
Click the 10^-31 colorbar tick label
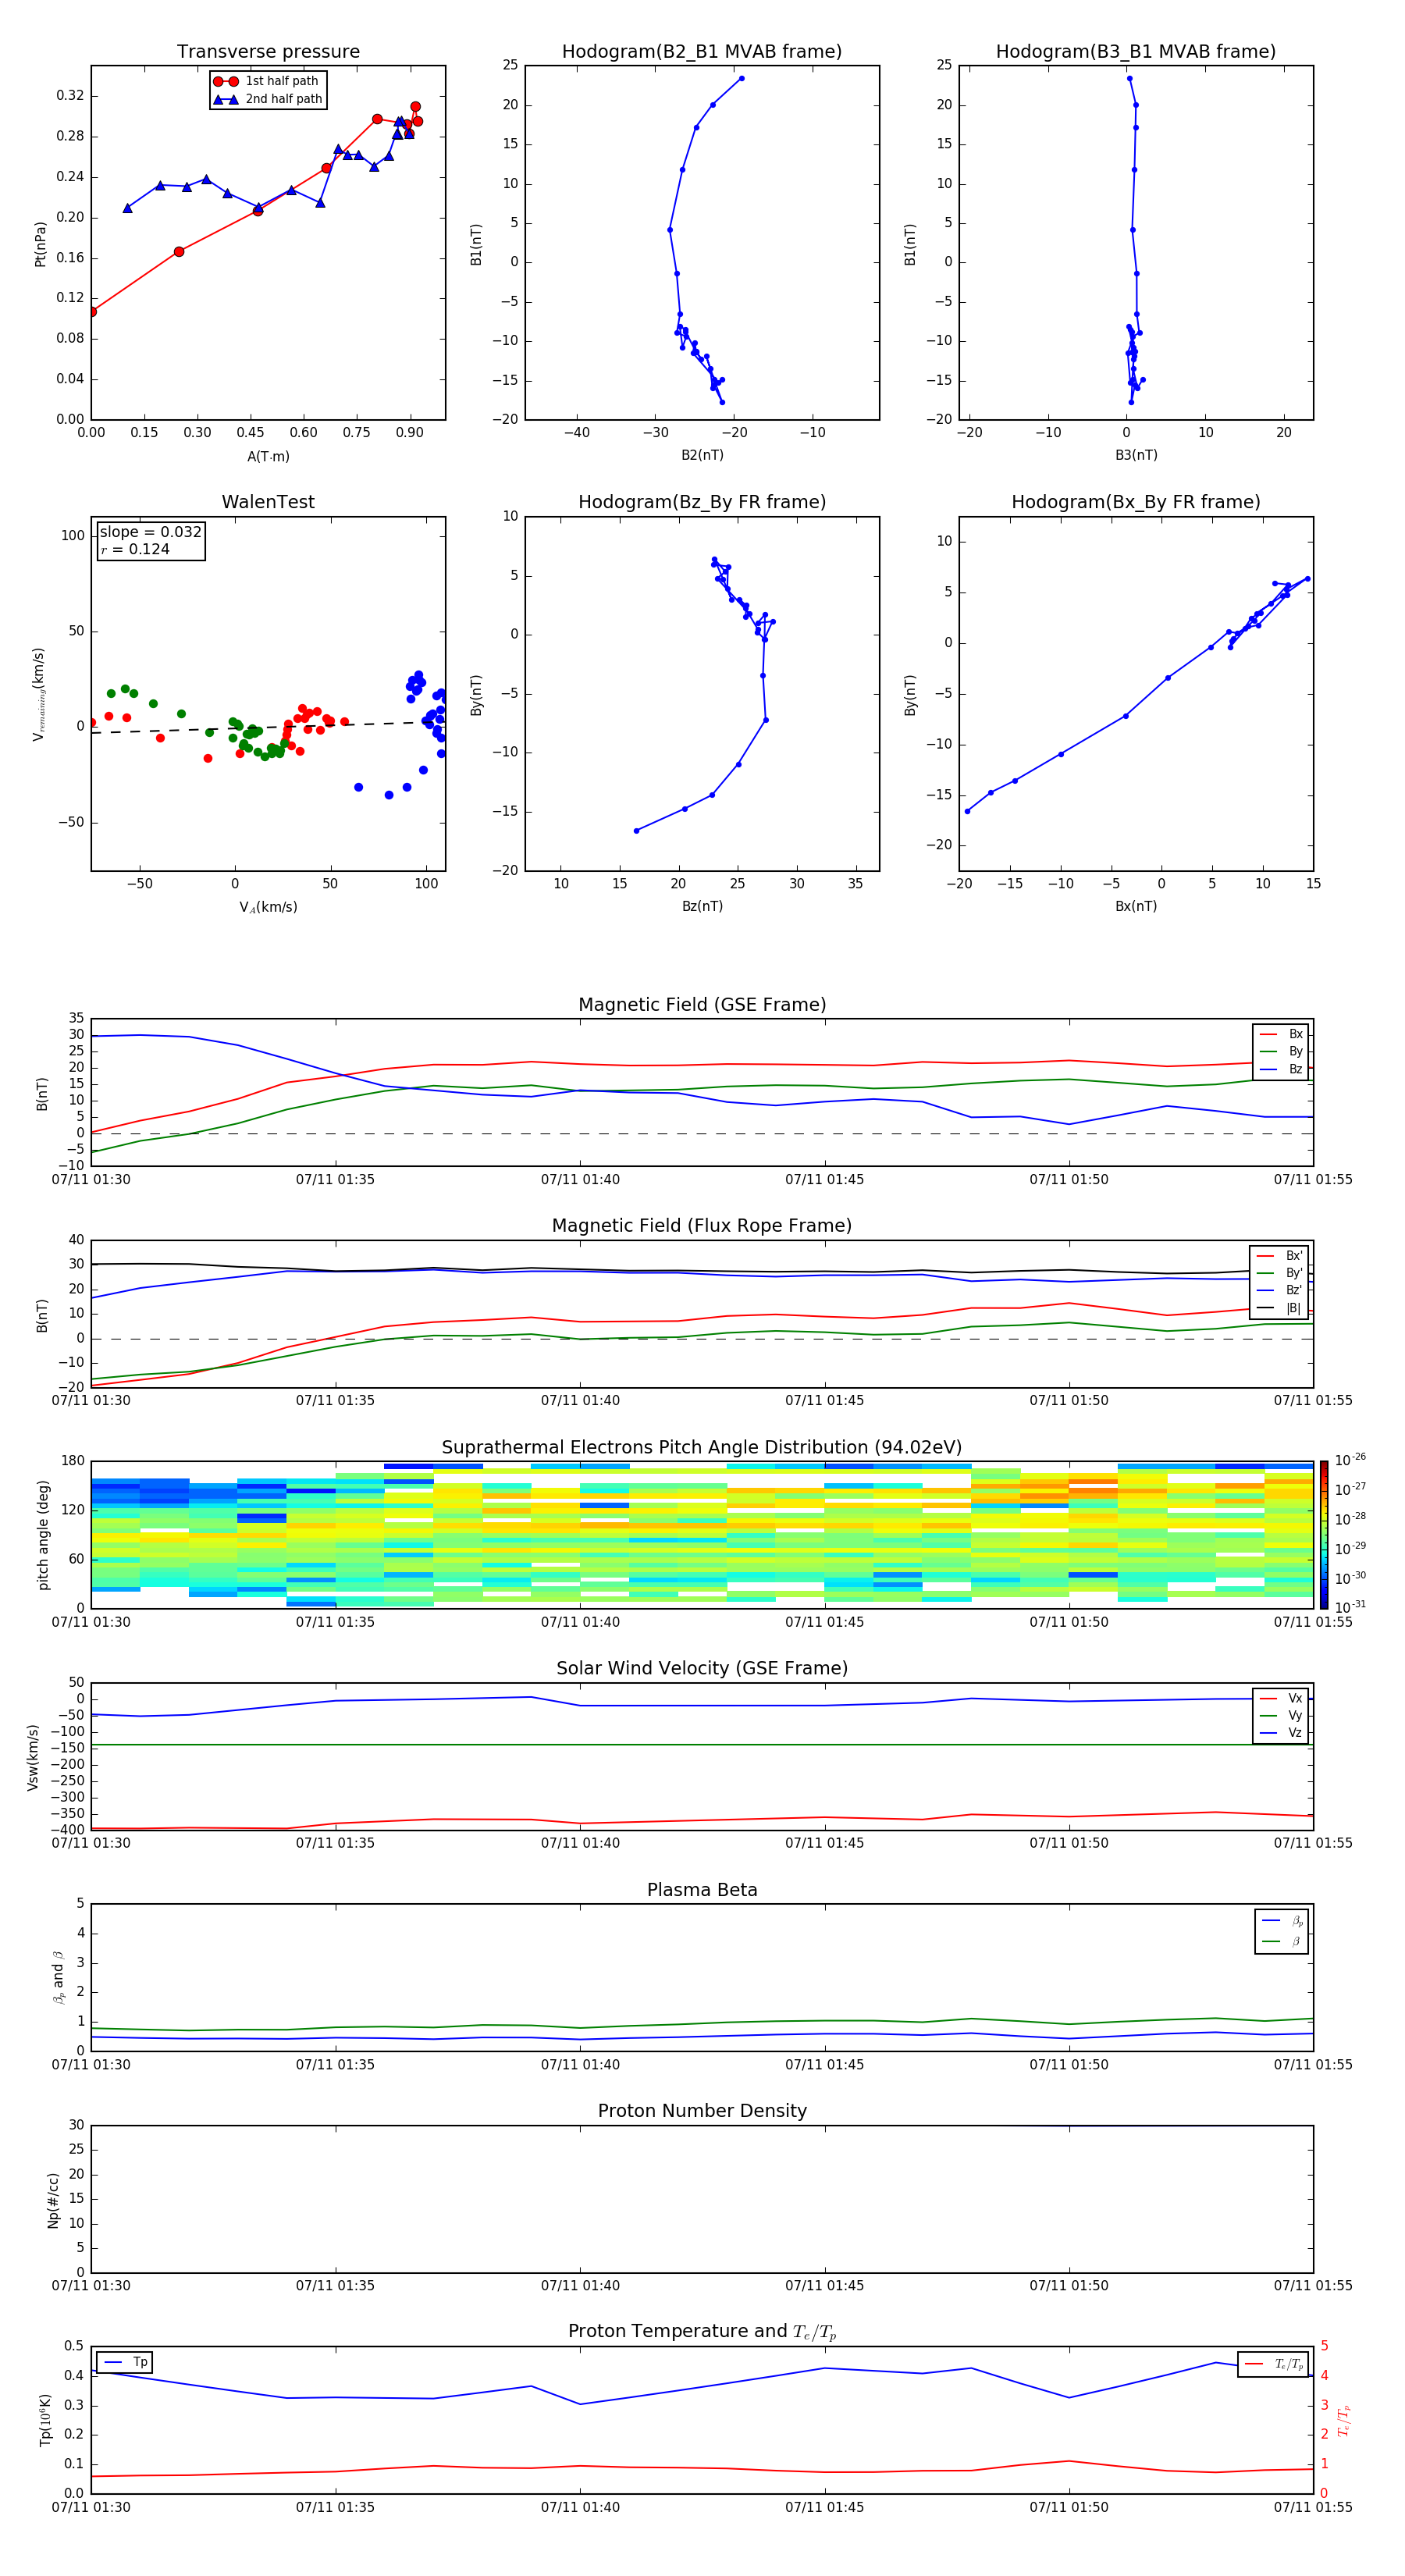(1350, 1607)
